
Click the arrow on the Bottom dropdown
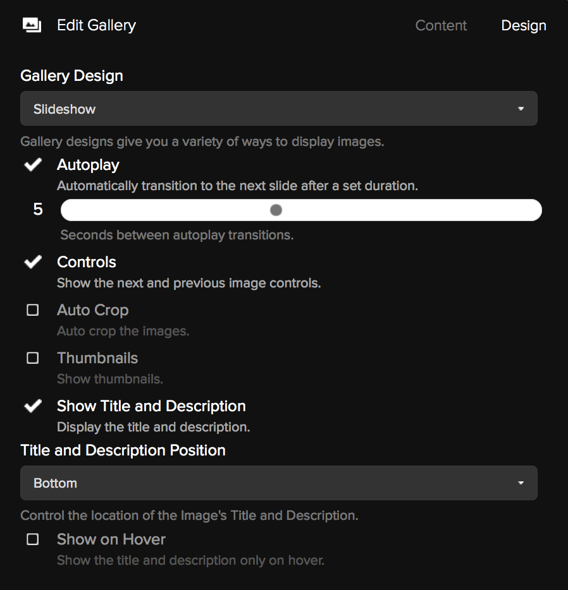(x=521, y=483)
